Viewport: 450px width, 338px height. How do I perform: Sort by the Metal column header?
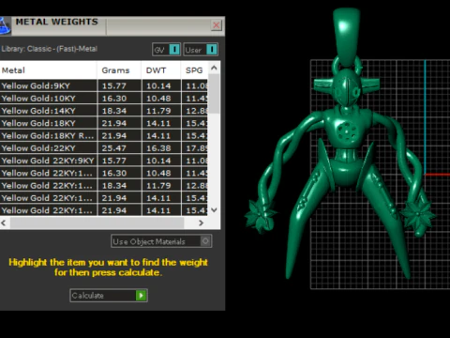click(x=48, y=70)
